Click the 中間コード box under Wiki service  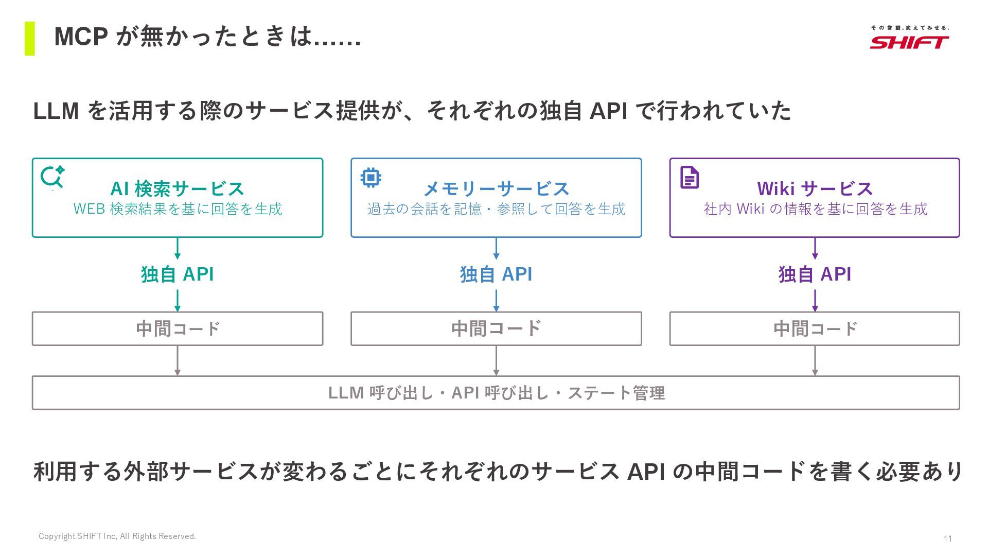click(x=815, y=328)
